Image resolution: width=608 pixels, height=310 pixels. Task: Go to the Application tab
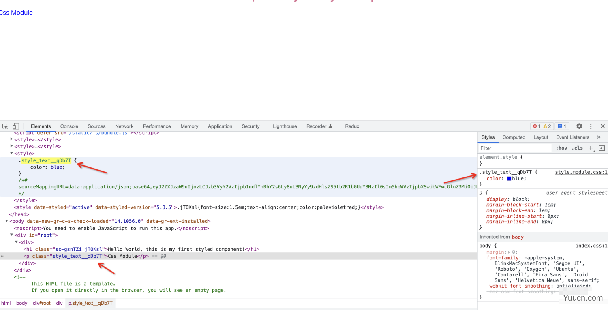(x=220, y=126)
